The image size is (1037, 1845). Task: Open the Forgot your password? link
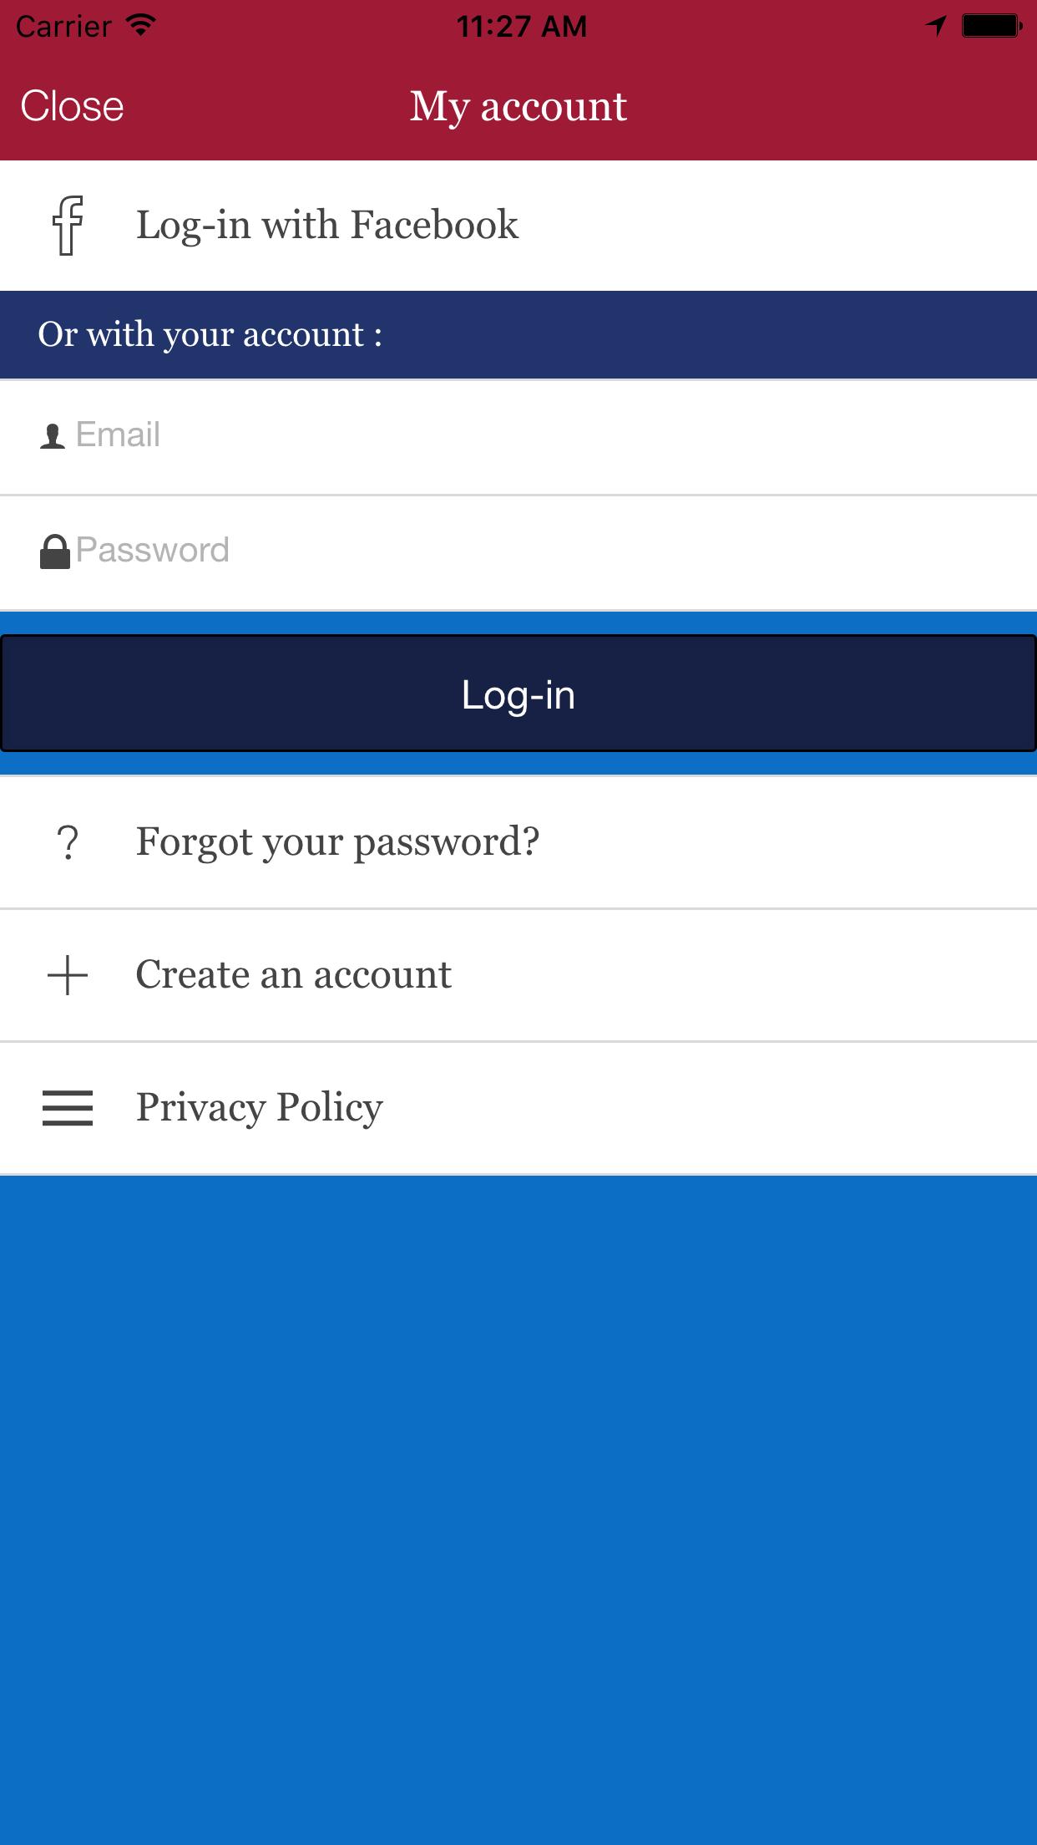[x=337, y=842]
